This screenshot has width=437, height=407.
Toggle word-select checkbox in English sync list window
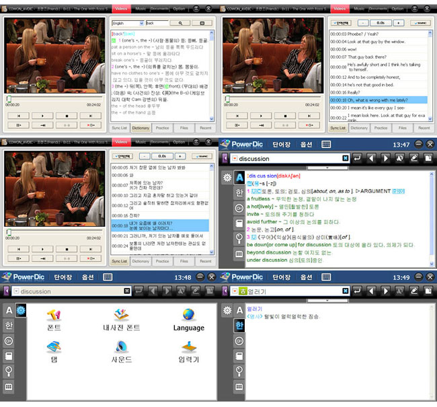tap(341, 23)
